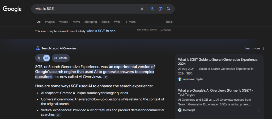The height and width of the screenshot is (119, 272).
Task: Submit search with the magnifying glass icon
Action: tap(168, 9)
